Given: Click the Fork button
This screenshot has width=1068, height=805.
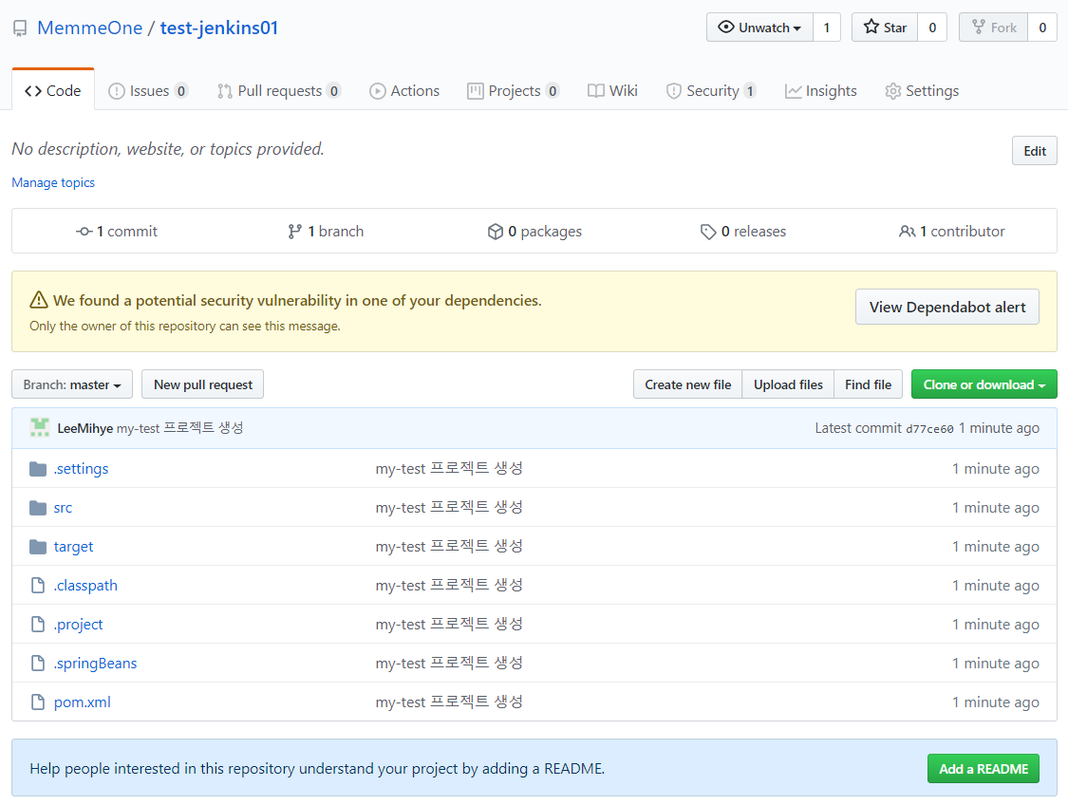Looking at the screenshot, I should point(994,28).
